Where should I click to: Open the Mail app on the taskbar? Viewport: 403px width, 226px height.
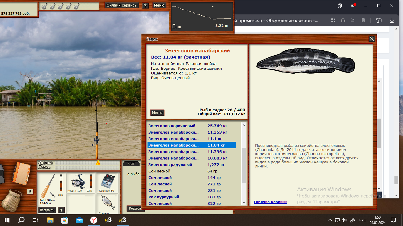point(79,220)
